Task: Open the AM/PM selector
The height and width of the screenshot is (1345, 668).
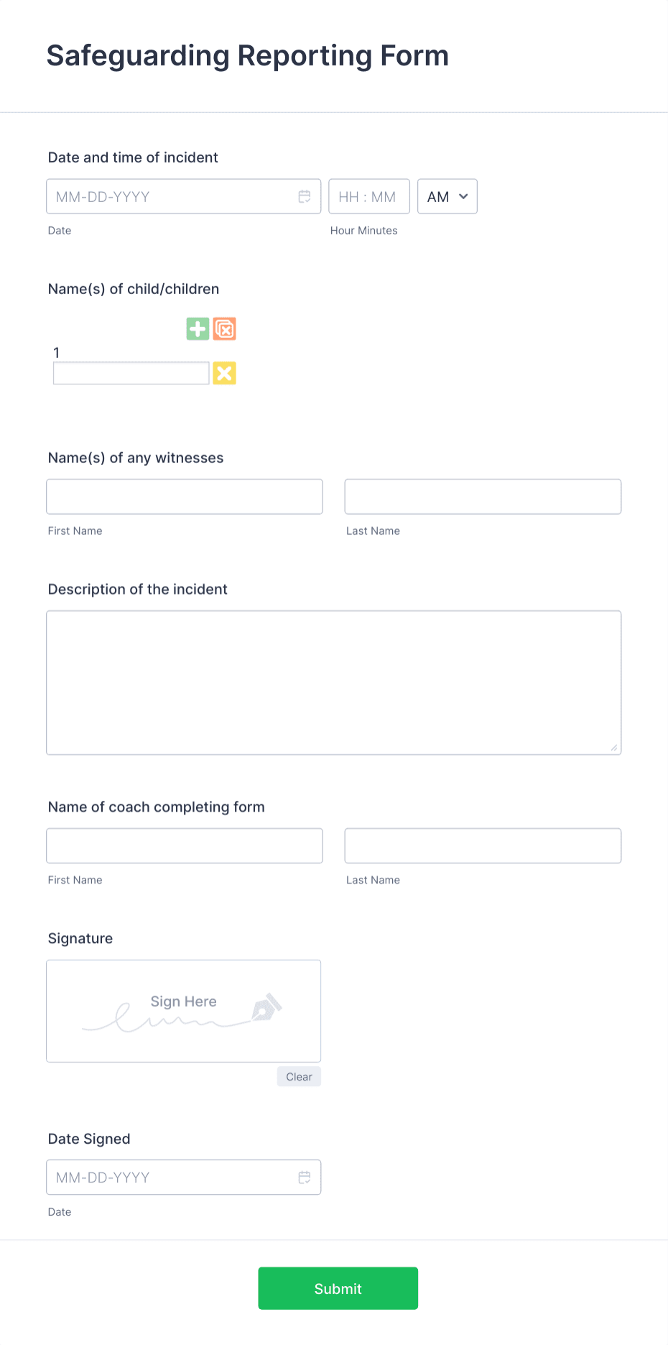Action: 447,196
